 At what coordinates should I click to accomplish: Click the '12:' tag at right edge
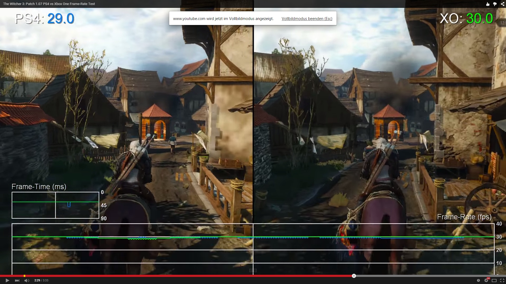click(503, 23)
